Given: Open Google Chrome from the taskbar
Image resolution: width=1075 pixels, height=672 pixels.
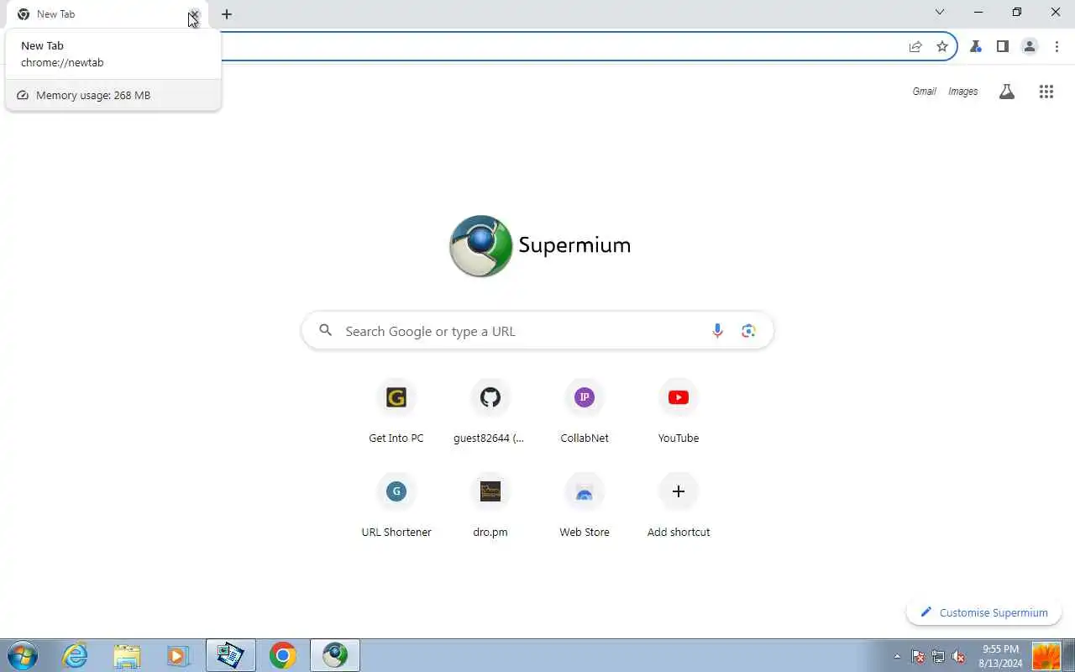Looking at the screenshot, I should 283,655.
